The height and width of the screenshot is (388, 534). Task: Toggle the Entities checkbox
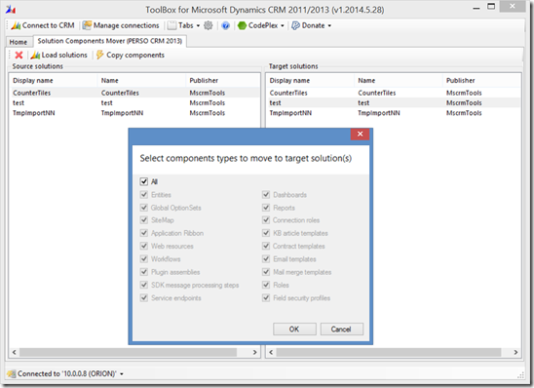[x=143, y=195]
